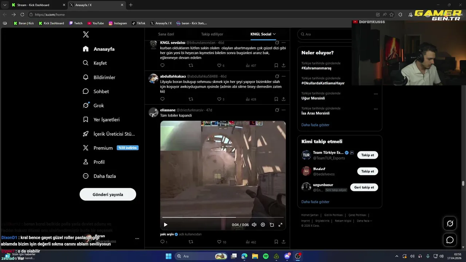Screen dimensions: 466x262
Task: Share the abdullahkakacı post
Action: (284, 99)
